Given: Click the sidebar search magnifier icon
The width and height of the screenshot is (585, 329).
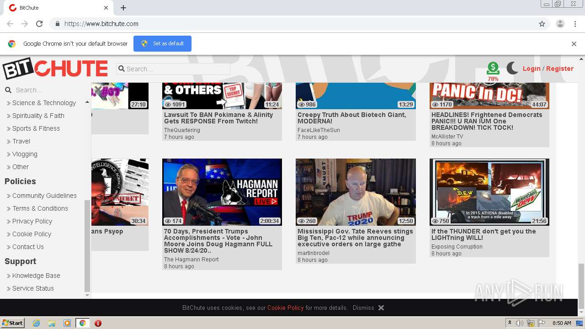Looking at the screenshot, I should pos(8,90).
